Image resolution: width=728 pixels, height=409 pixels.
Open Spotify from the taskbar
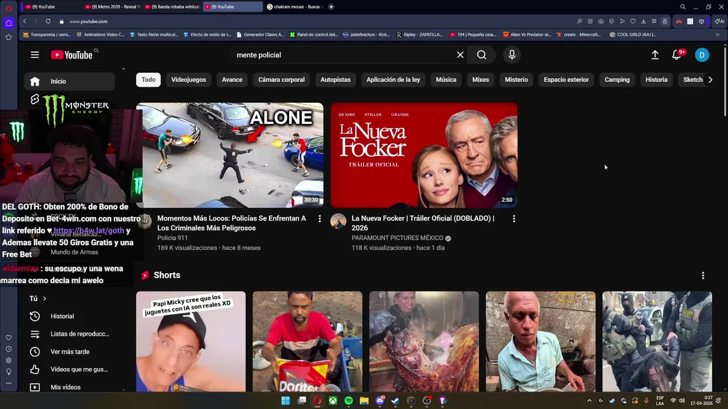click(x=349, y=400)
